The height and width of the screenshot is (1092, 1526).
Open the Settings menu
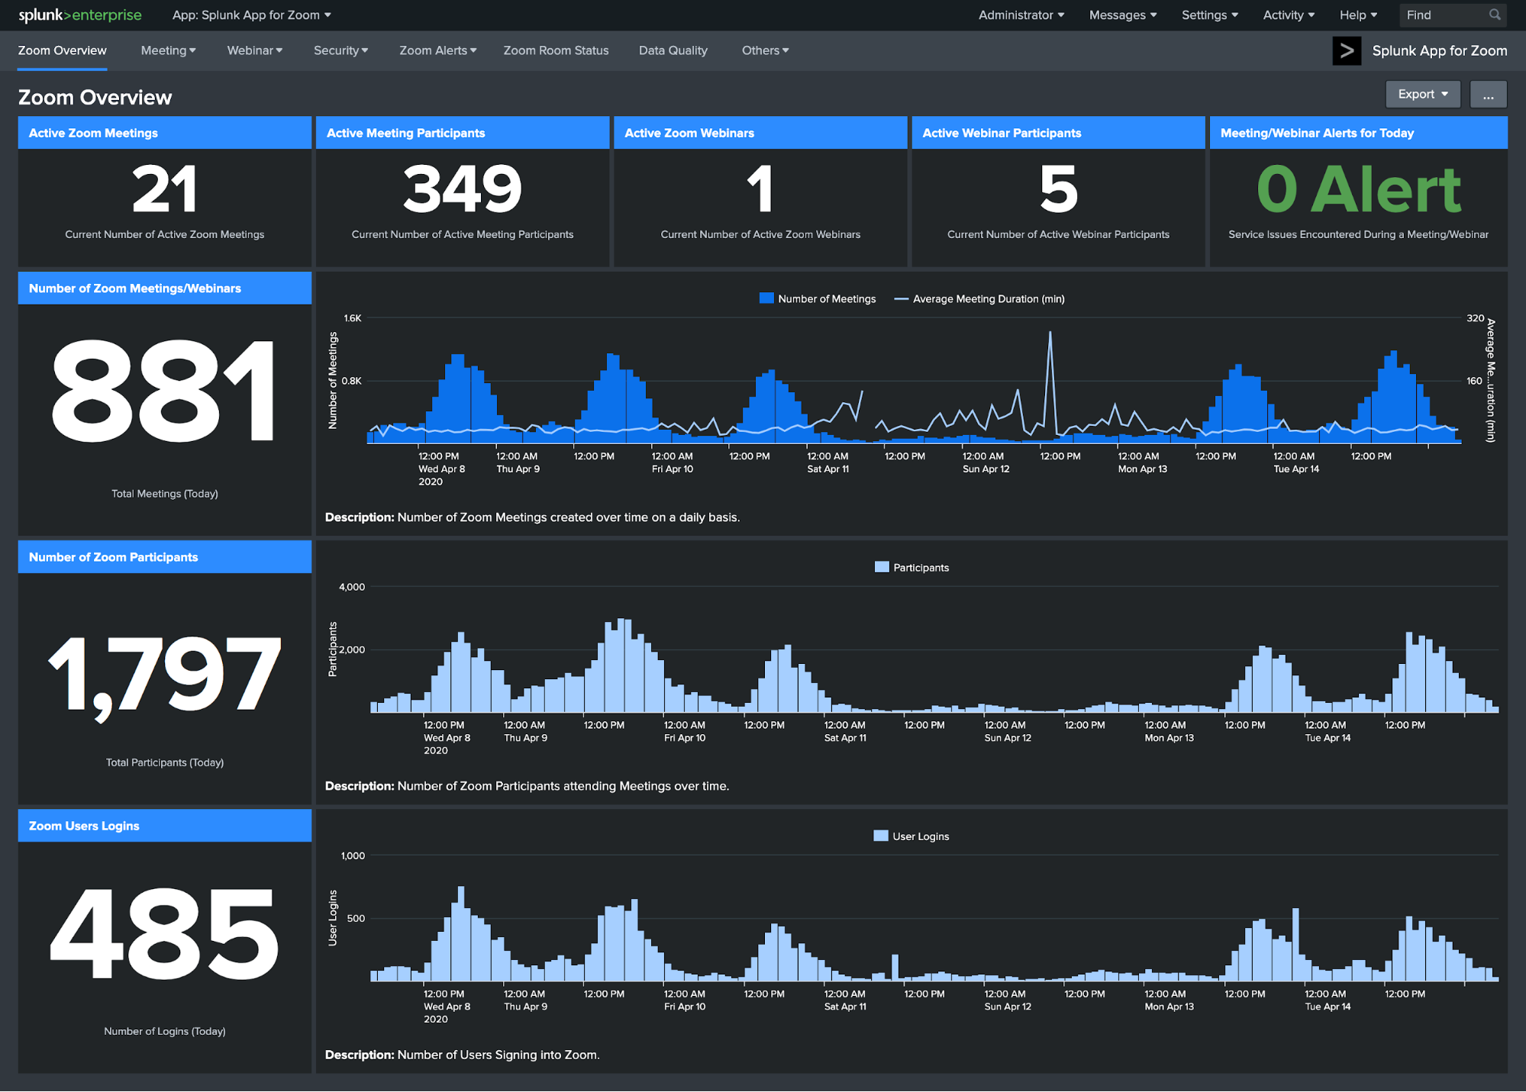pyautogui.click(x=1209, y=14)
